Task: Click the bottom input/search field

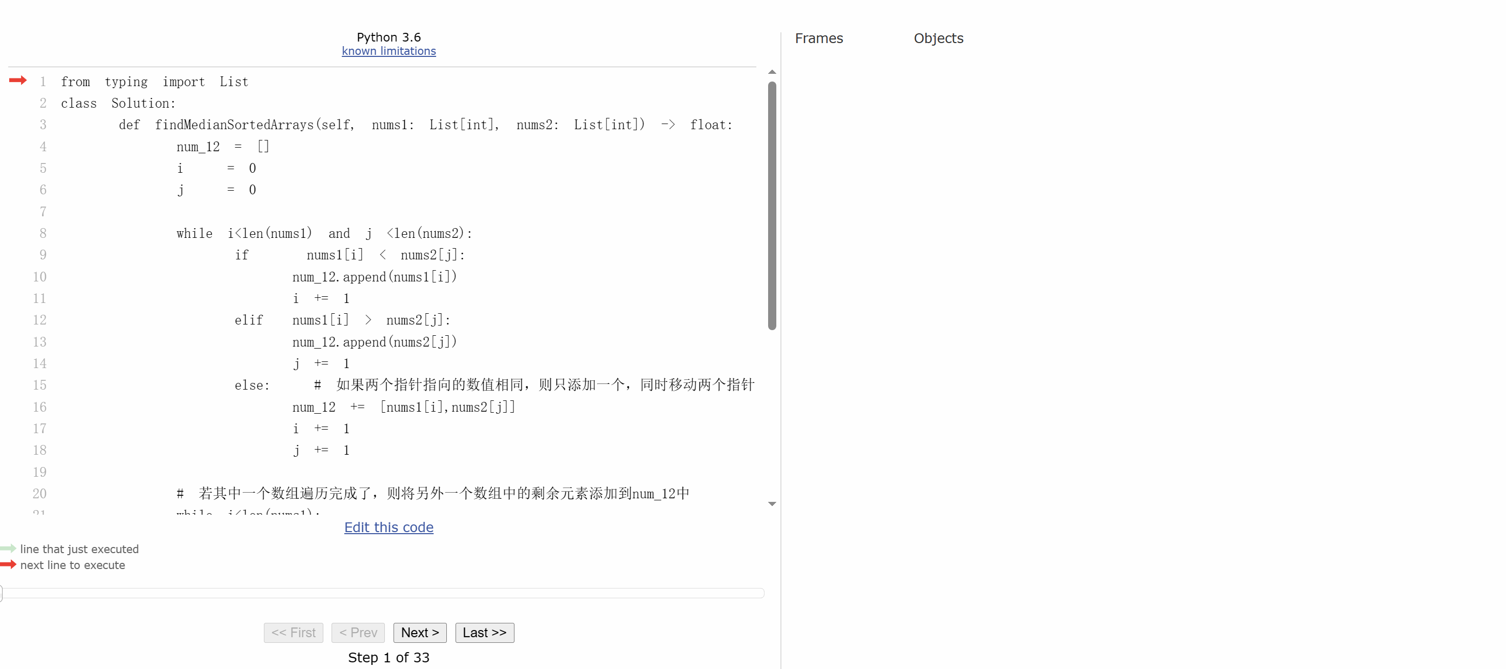Action: pyautogui.click(x=384, y=594)
